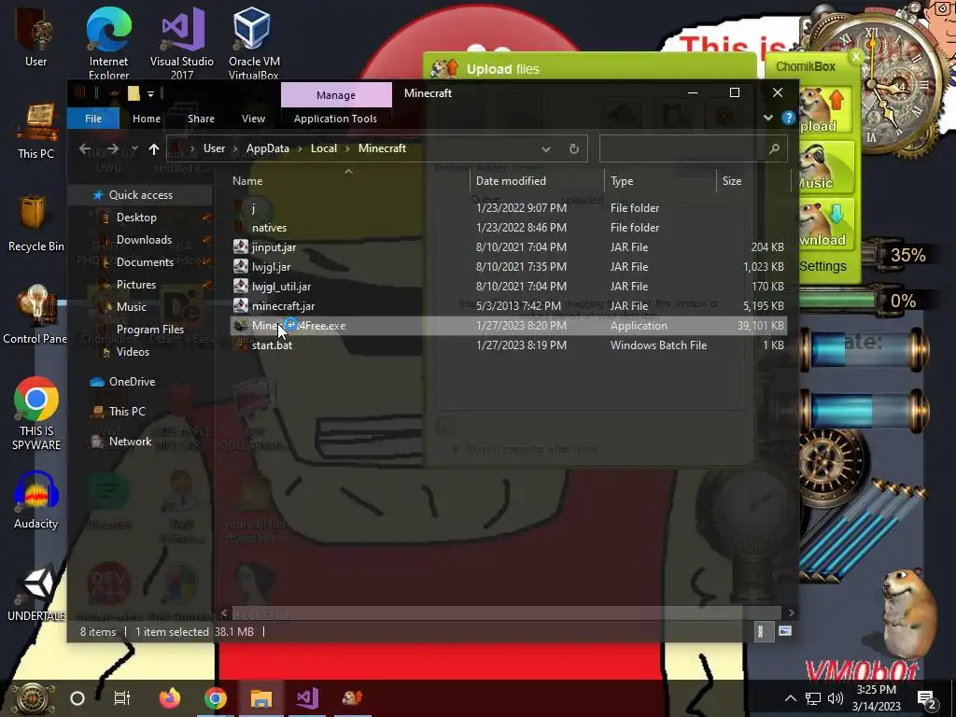The height and width of the screenshot is (717, 956).
Task: Click the network tray icon
Action: point(813,698)
